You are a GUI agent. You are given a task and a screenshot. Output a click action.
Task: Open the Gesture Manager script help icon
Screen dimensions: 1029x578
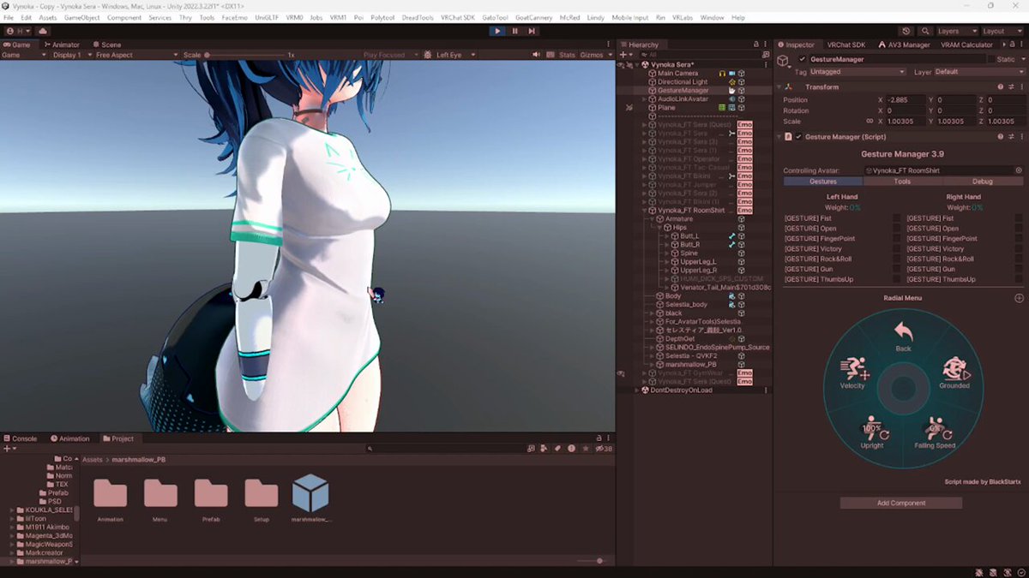point(1000,137)
